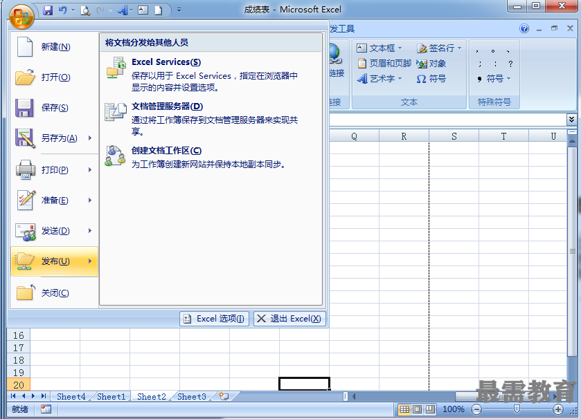Switch to Sheet2 tab
The height and width of the screenshot is (419, 581).
[x=151, y=396]
